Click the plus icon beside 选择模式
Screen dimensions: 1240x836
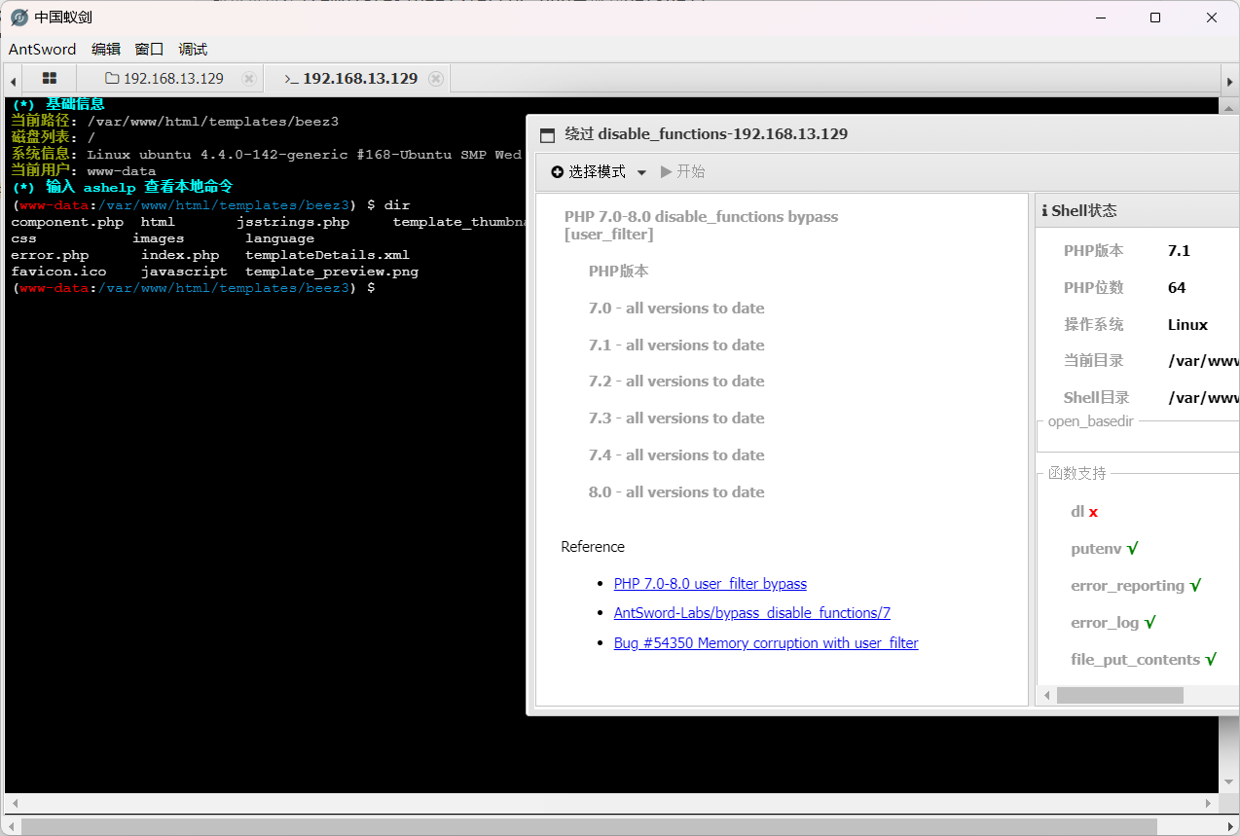coord(557,172)
